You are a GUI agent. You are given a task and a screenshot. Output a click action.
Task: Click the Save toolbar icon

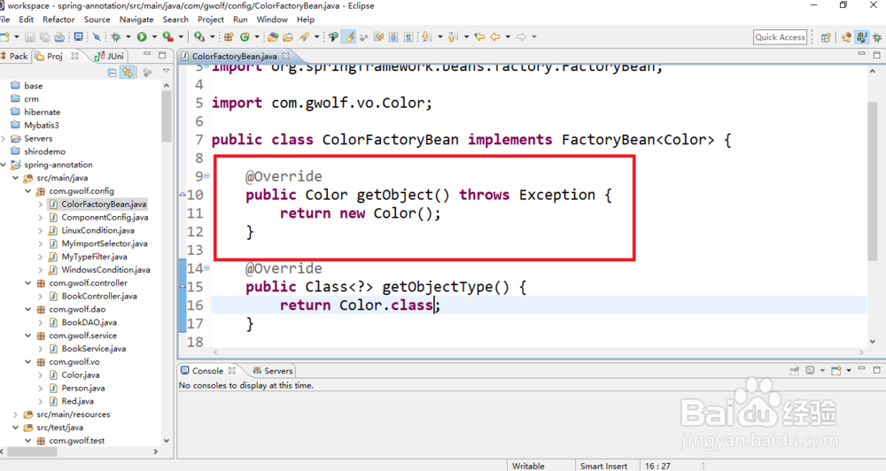coord(30,36)
